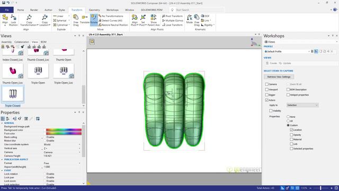Activate the Translate tool

point(85,20)
